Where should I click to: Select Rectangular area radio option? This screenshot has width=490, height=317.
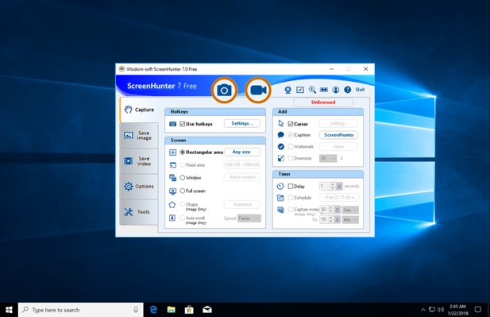(183, 153)
